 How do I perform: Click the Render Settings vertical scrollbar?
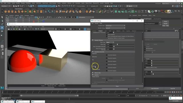point(142,51)
